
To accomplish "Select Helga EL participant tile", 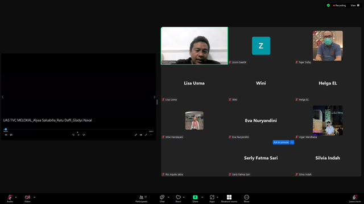I will [x=328, y=83].
